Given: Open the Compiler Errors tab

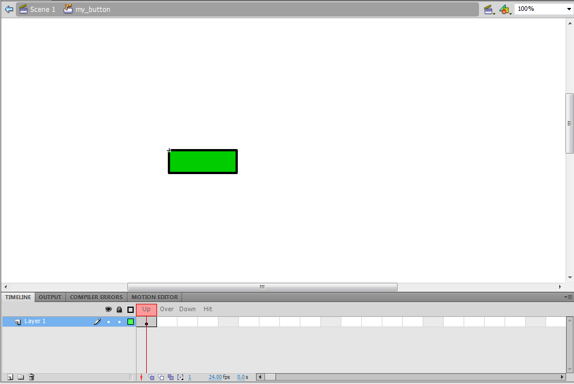Looking at the screenshot, I should click(96, 297).
